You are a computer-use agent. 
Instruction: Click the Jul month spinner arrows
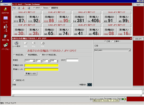pos(49,61)
